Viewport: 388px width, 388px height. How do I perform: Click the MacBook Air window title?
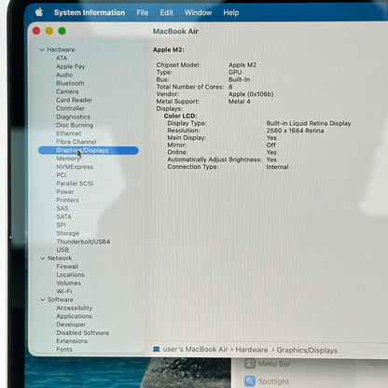click(175, 32)
